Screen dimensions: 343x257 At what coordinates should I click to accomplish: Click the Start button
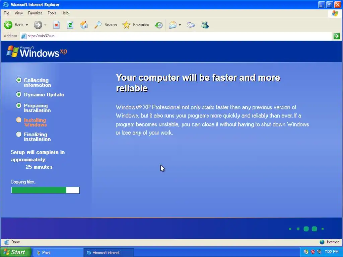click(15, 252)
